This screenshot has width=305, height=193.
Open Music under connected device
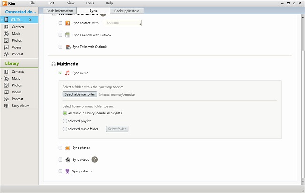(16, 34)
